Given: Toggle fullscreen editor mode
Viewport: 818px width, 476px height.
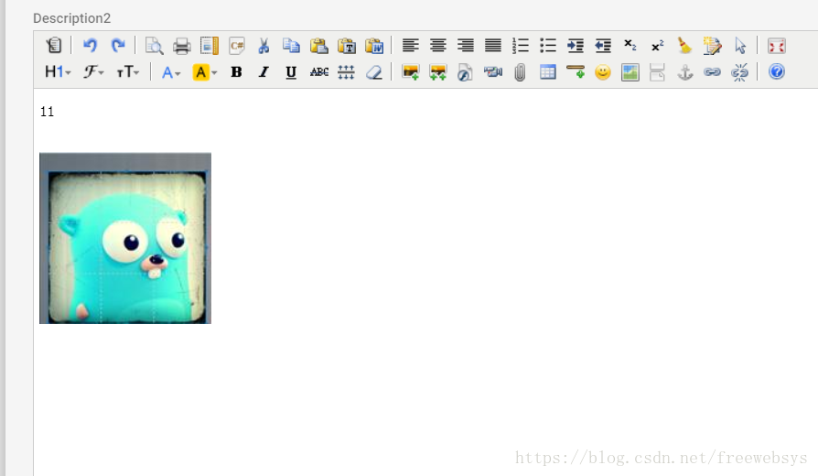Looking at the screenshot, I should (x=776, y=46).
